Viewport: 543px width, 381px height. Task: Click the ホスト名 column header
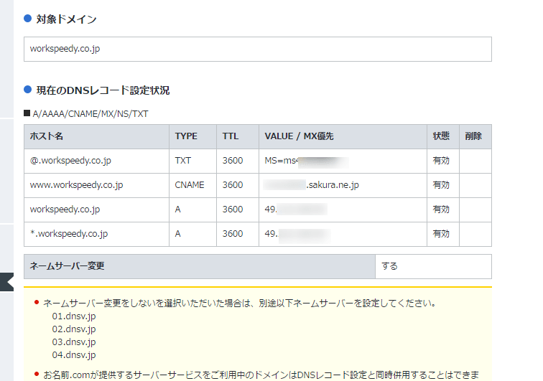tap(47, 136)
